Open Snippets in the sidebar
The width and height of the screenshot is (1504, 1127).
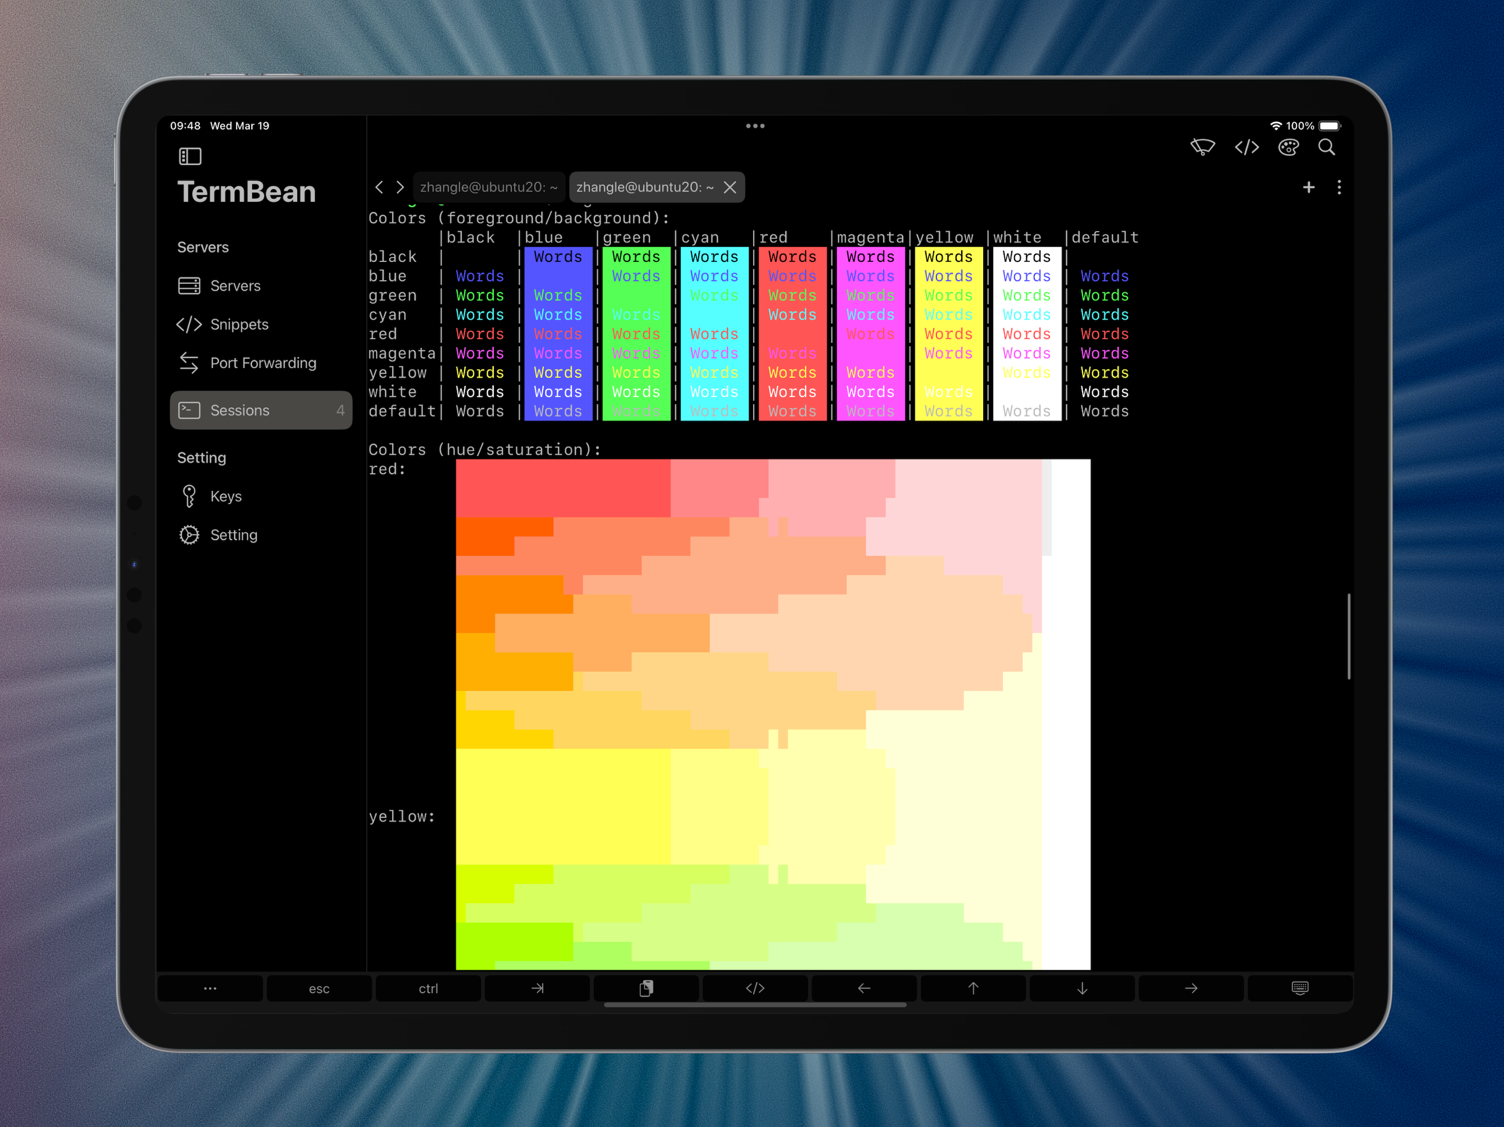tap(239, 324)
